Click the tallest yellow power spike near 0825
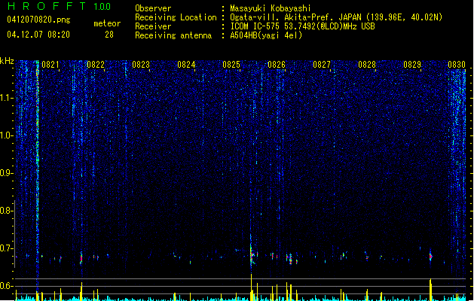This screenshot has height=301, width=474. pyautogui.click(x=251, y=287)
